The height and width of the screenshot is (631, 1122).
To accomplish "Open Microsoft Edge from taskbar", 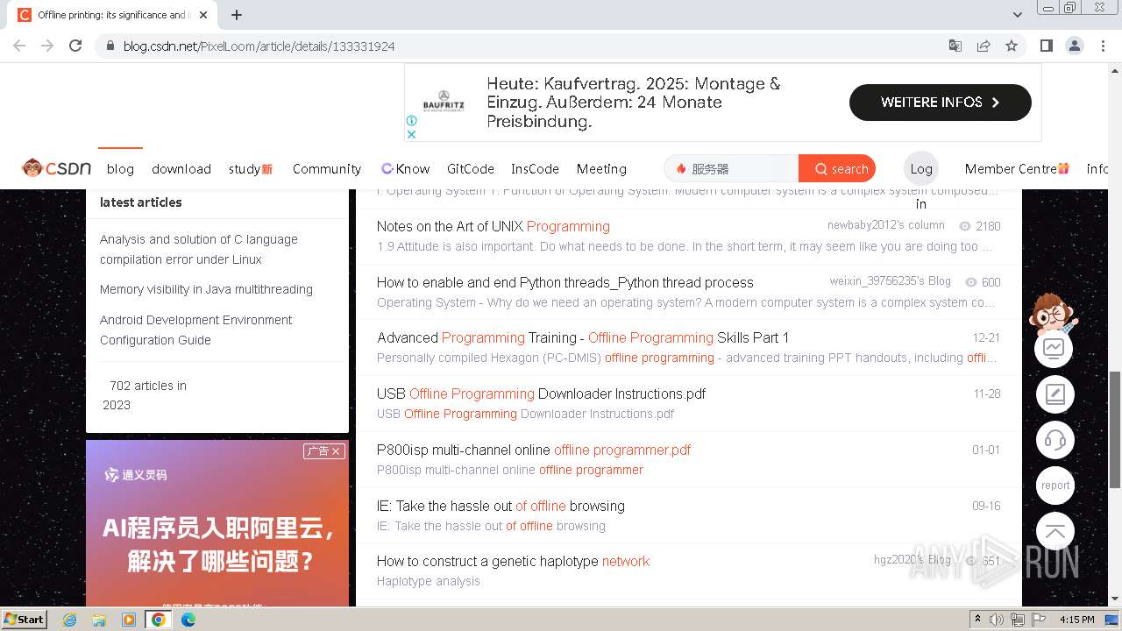I will click(x=188, y=620).
